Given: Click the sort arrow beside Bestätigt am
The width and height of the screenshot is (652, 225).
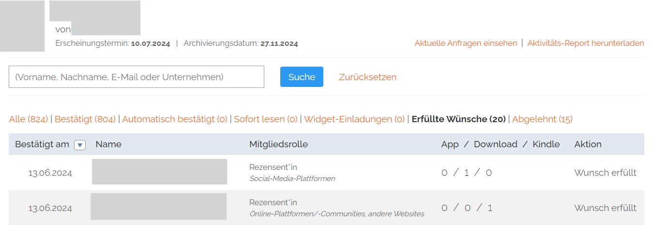Looking at the screenshot, I should pos(80,145).
